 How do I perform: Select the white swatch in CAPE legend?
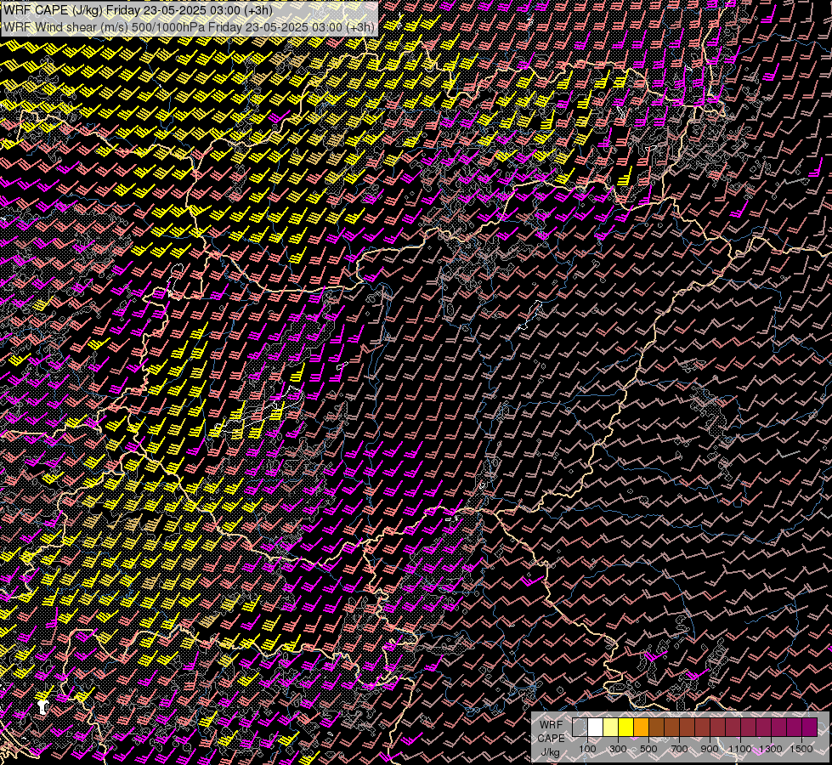(x=596, y=727)
